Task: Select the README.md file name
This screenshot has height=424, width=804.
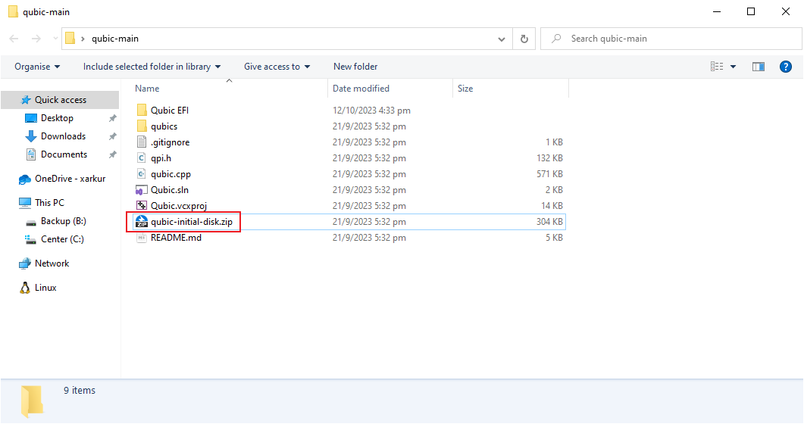Action: [x=176, y=238]
